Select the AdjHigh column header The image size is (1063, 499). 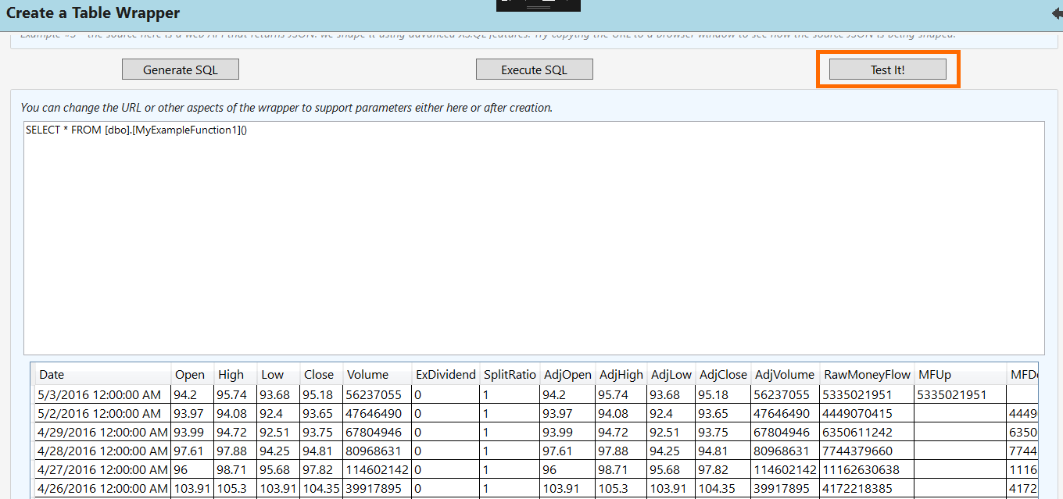[621, 375]
